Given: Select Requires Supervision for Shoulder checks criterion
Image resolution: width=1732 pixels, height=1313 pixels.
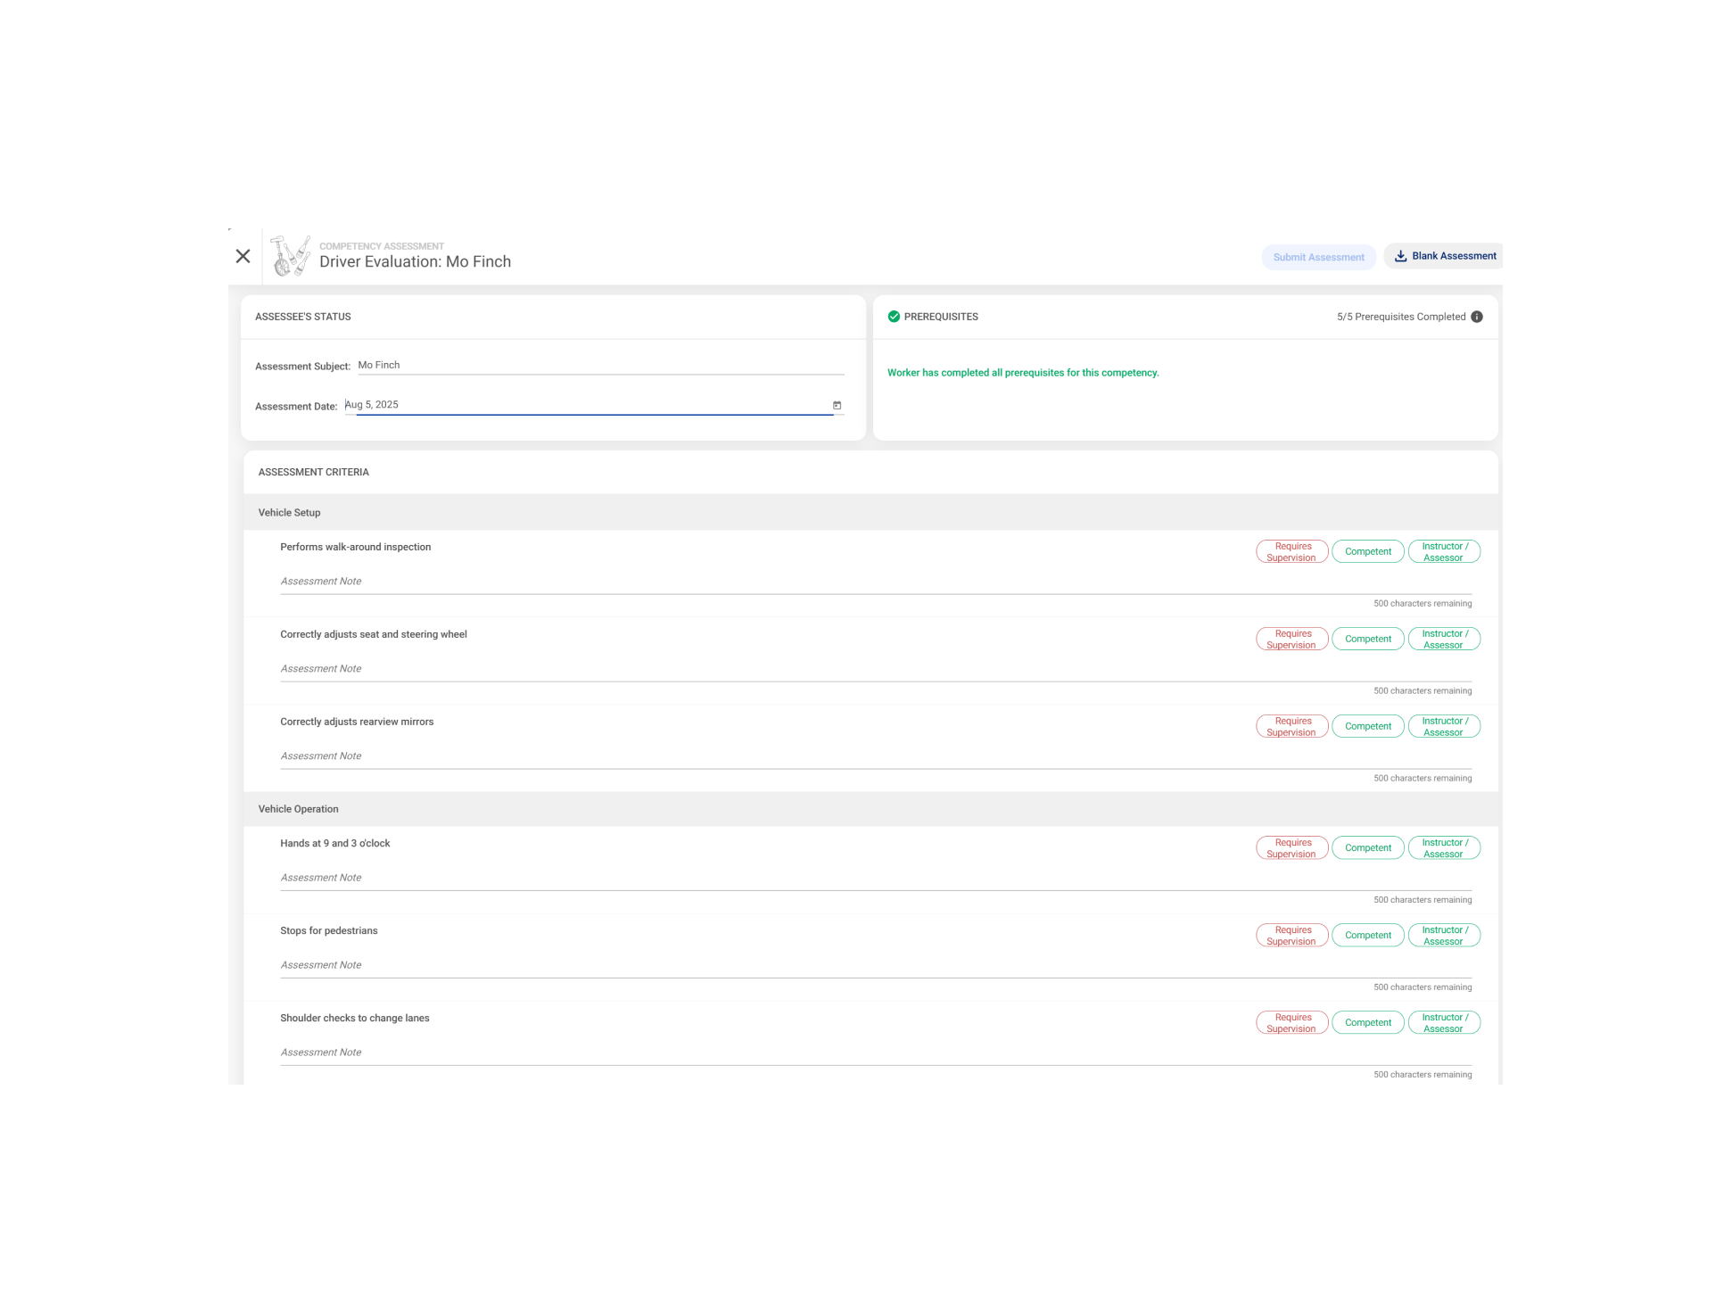Looking at the screenshot, I should pos(1291,1022).
